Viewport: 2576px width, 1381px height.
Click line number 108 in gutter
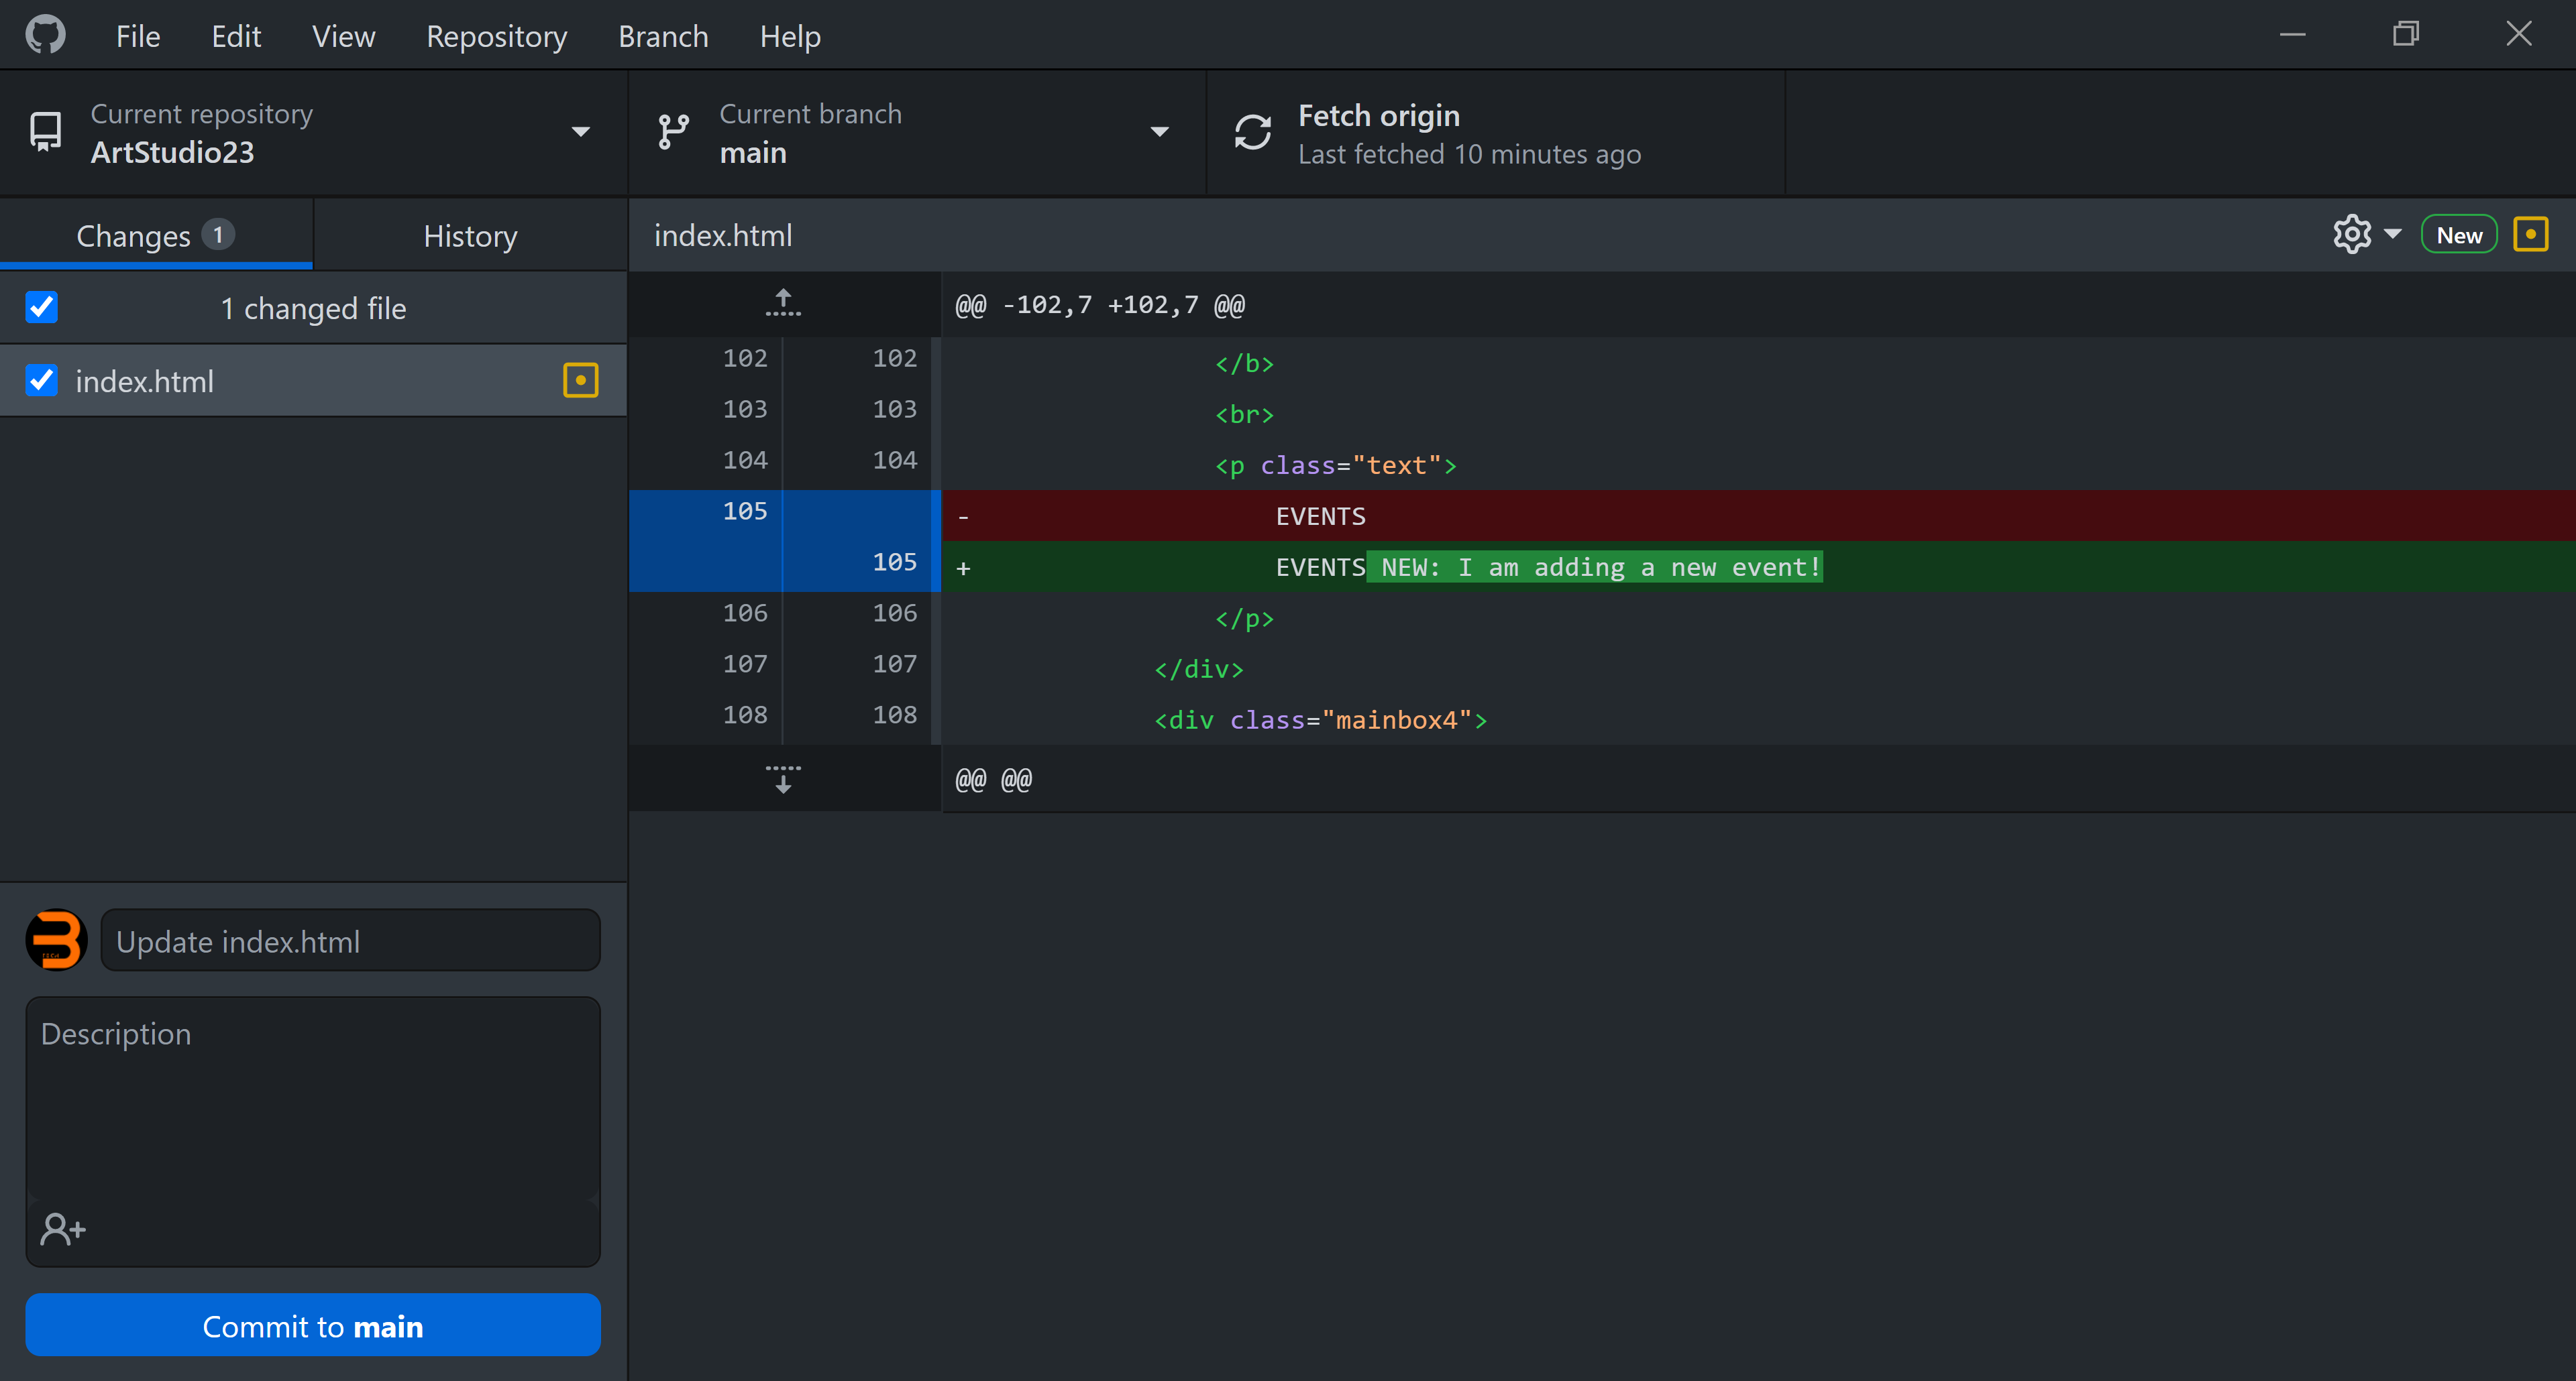(x=819, y=715)
